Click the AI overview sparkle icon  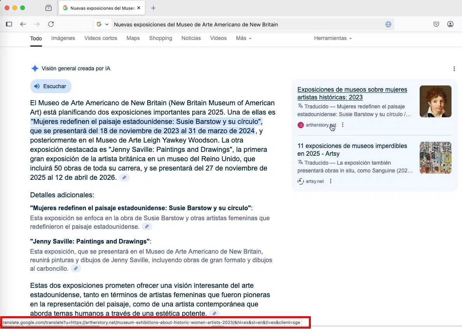[x=35, y=68]
